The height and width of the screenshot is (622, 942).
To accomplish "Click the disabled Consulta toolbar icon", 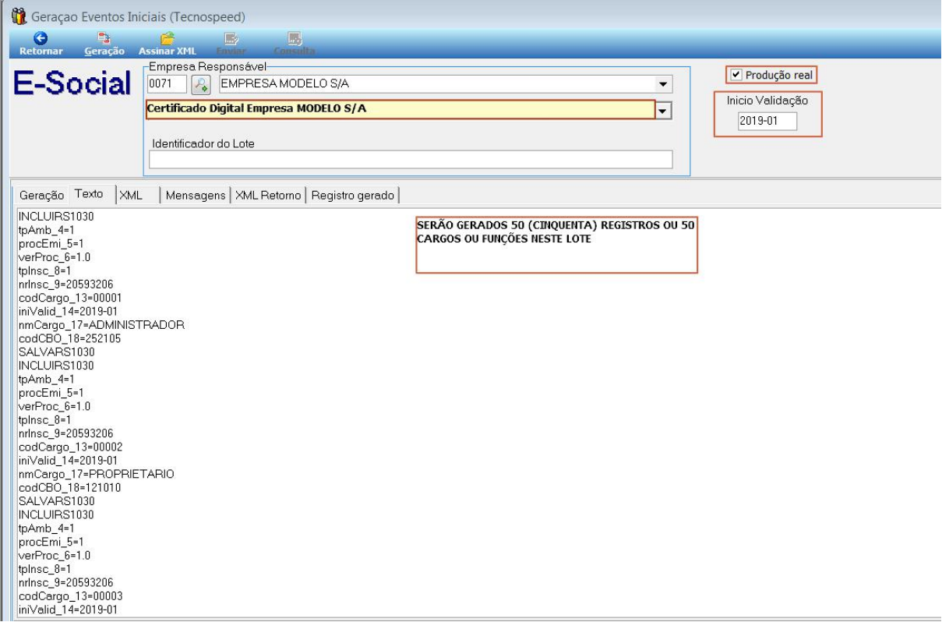I will (295, 37).
